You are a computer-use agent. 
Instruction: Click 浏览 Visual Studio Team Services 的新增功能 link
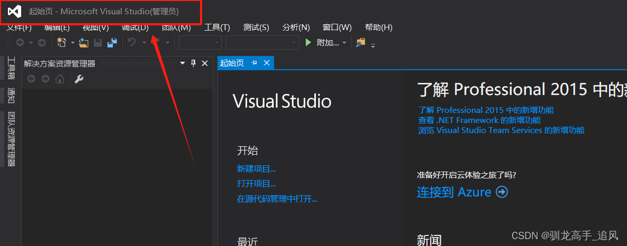pos(501,130)
